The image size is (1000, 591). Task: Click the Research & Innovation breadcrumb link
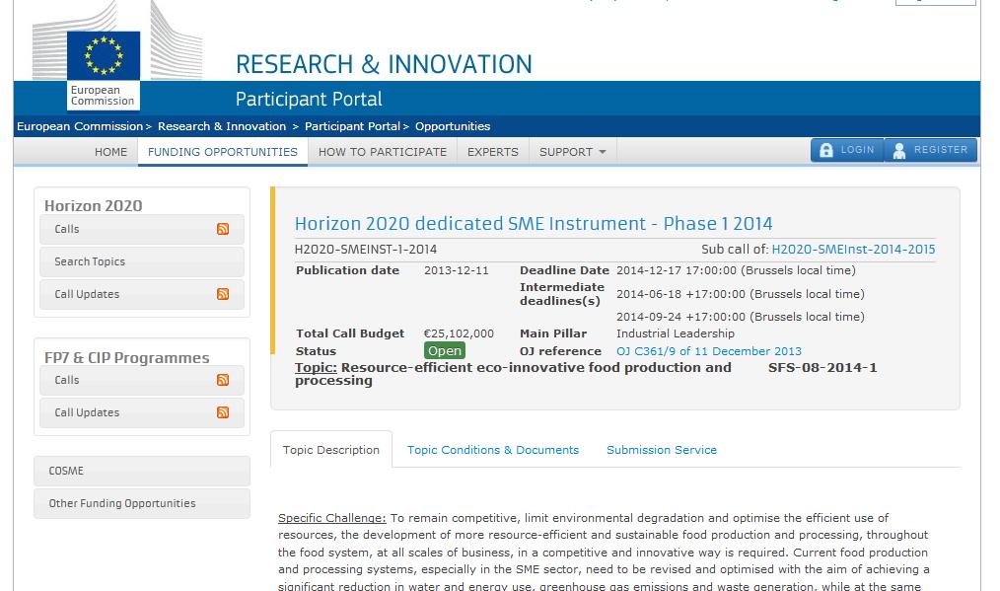pyautogui.click(x=222, y=126)
